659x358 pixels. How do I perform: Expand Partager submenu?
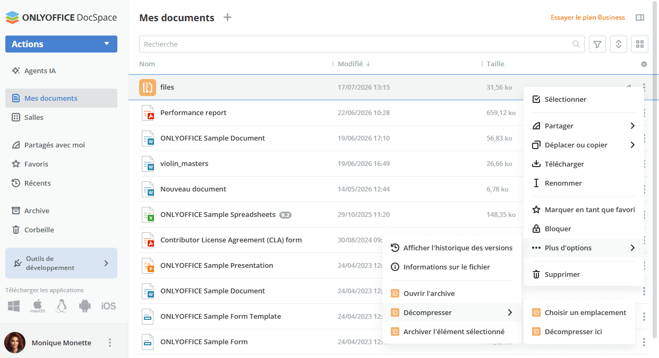(x=584, y=126)
